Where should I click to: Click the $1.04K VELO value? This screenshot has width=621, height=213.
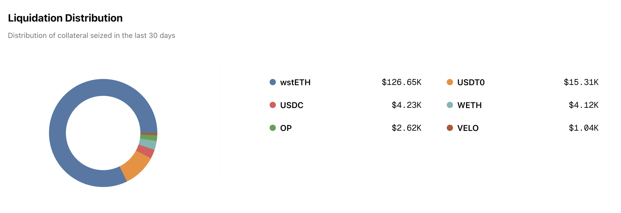pyautogui.click(x=583, y=128)
